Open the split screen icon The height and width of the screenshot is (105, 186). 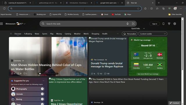(151, 8)
